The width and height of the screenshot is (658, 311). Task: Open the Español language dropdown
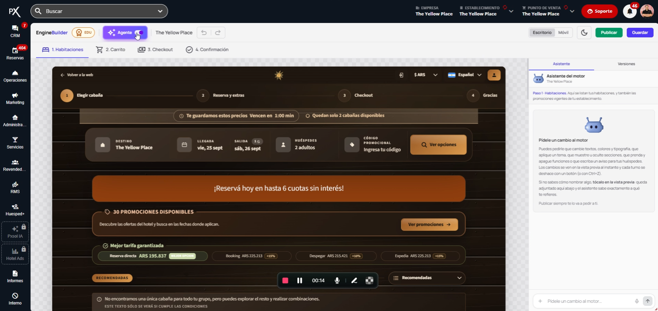[x=465, y=75]
